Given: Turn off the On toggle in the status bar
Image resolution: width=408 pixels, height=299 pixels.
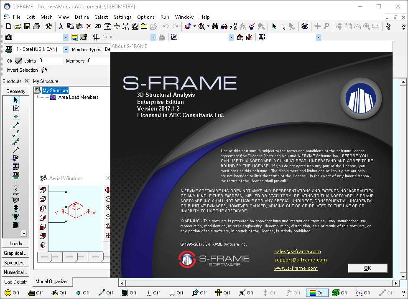Looking at the screenshot, I should pos(317,292).
